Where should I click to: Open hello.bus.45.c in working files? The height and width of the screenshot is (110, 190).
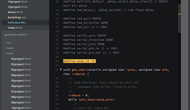tap(17, 22)
